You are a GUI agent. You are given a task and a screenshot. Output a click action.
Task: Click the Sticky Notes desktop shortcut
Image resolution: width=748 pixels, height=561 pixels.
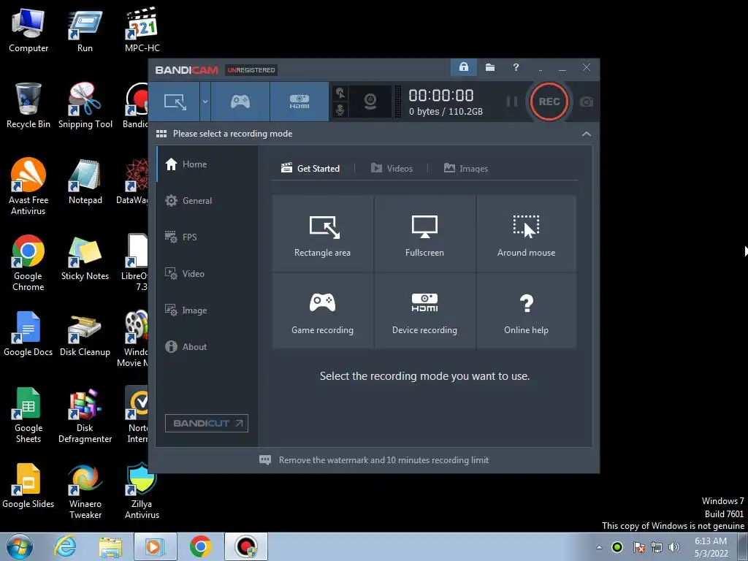85,258
